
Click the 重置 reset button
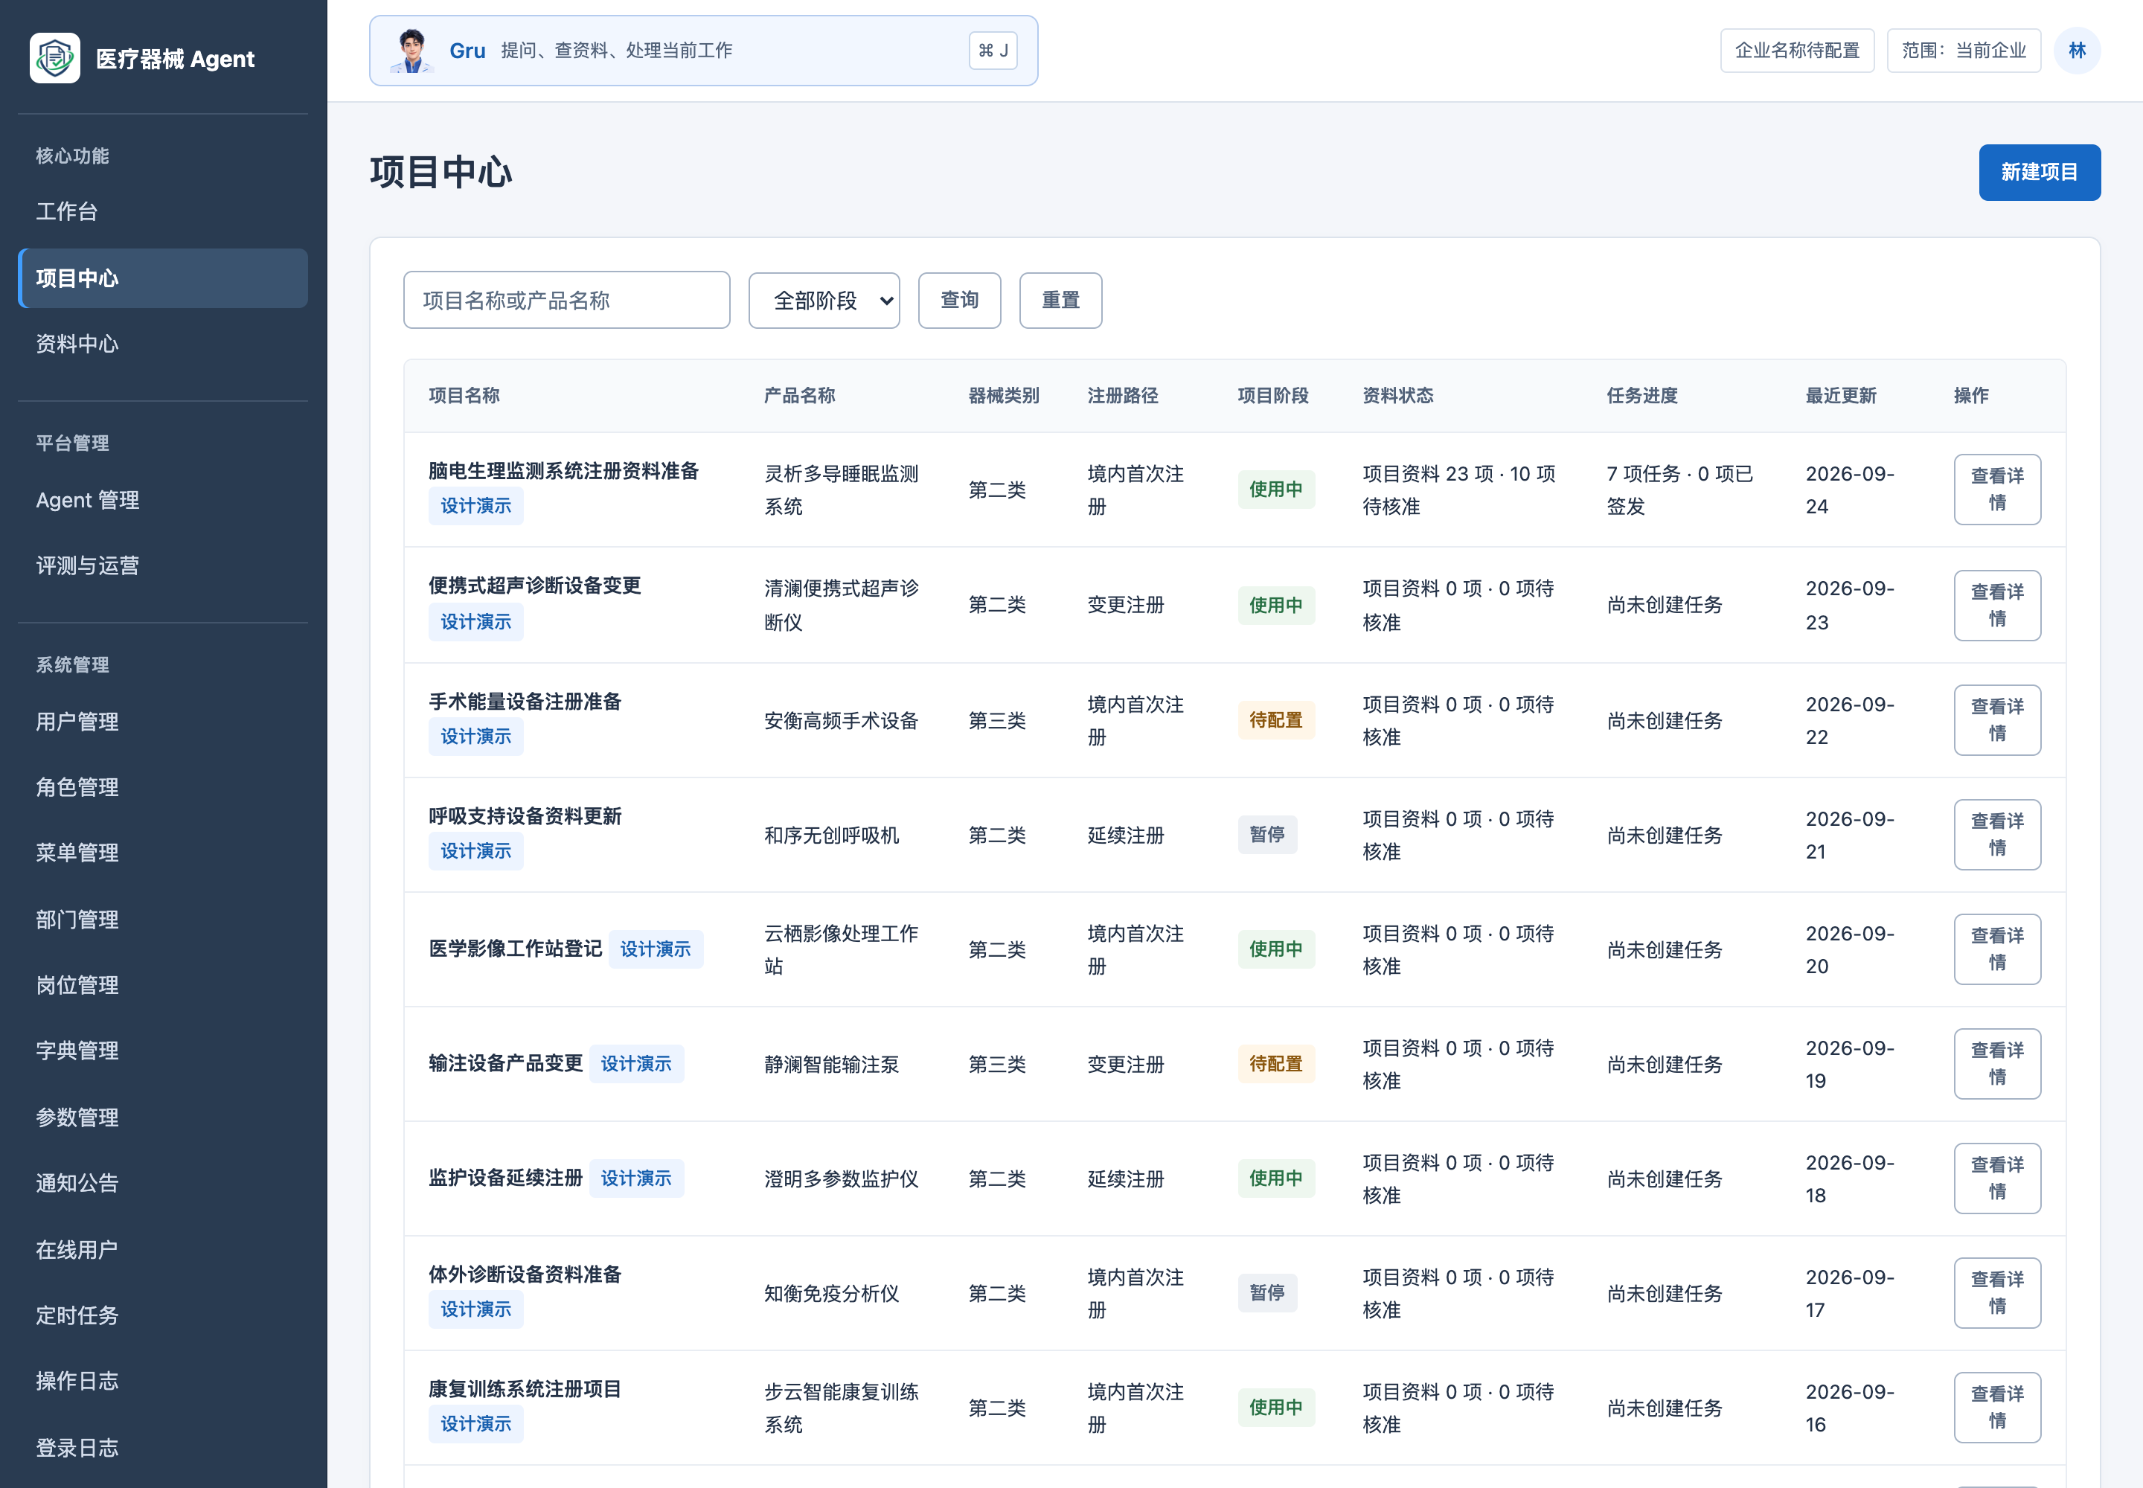pyautogui.click(x=1060, y=301)
